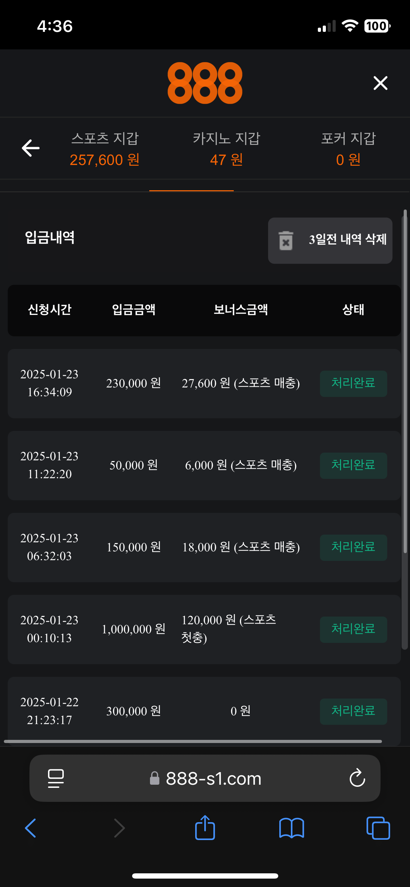The image size is (410, 887).
Task: Tap the white back arrow
Action: pyautogui.click(x=31, y=148)
